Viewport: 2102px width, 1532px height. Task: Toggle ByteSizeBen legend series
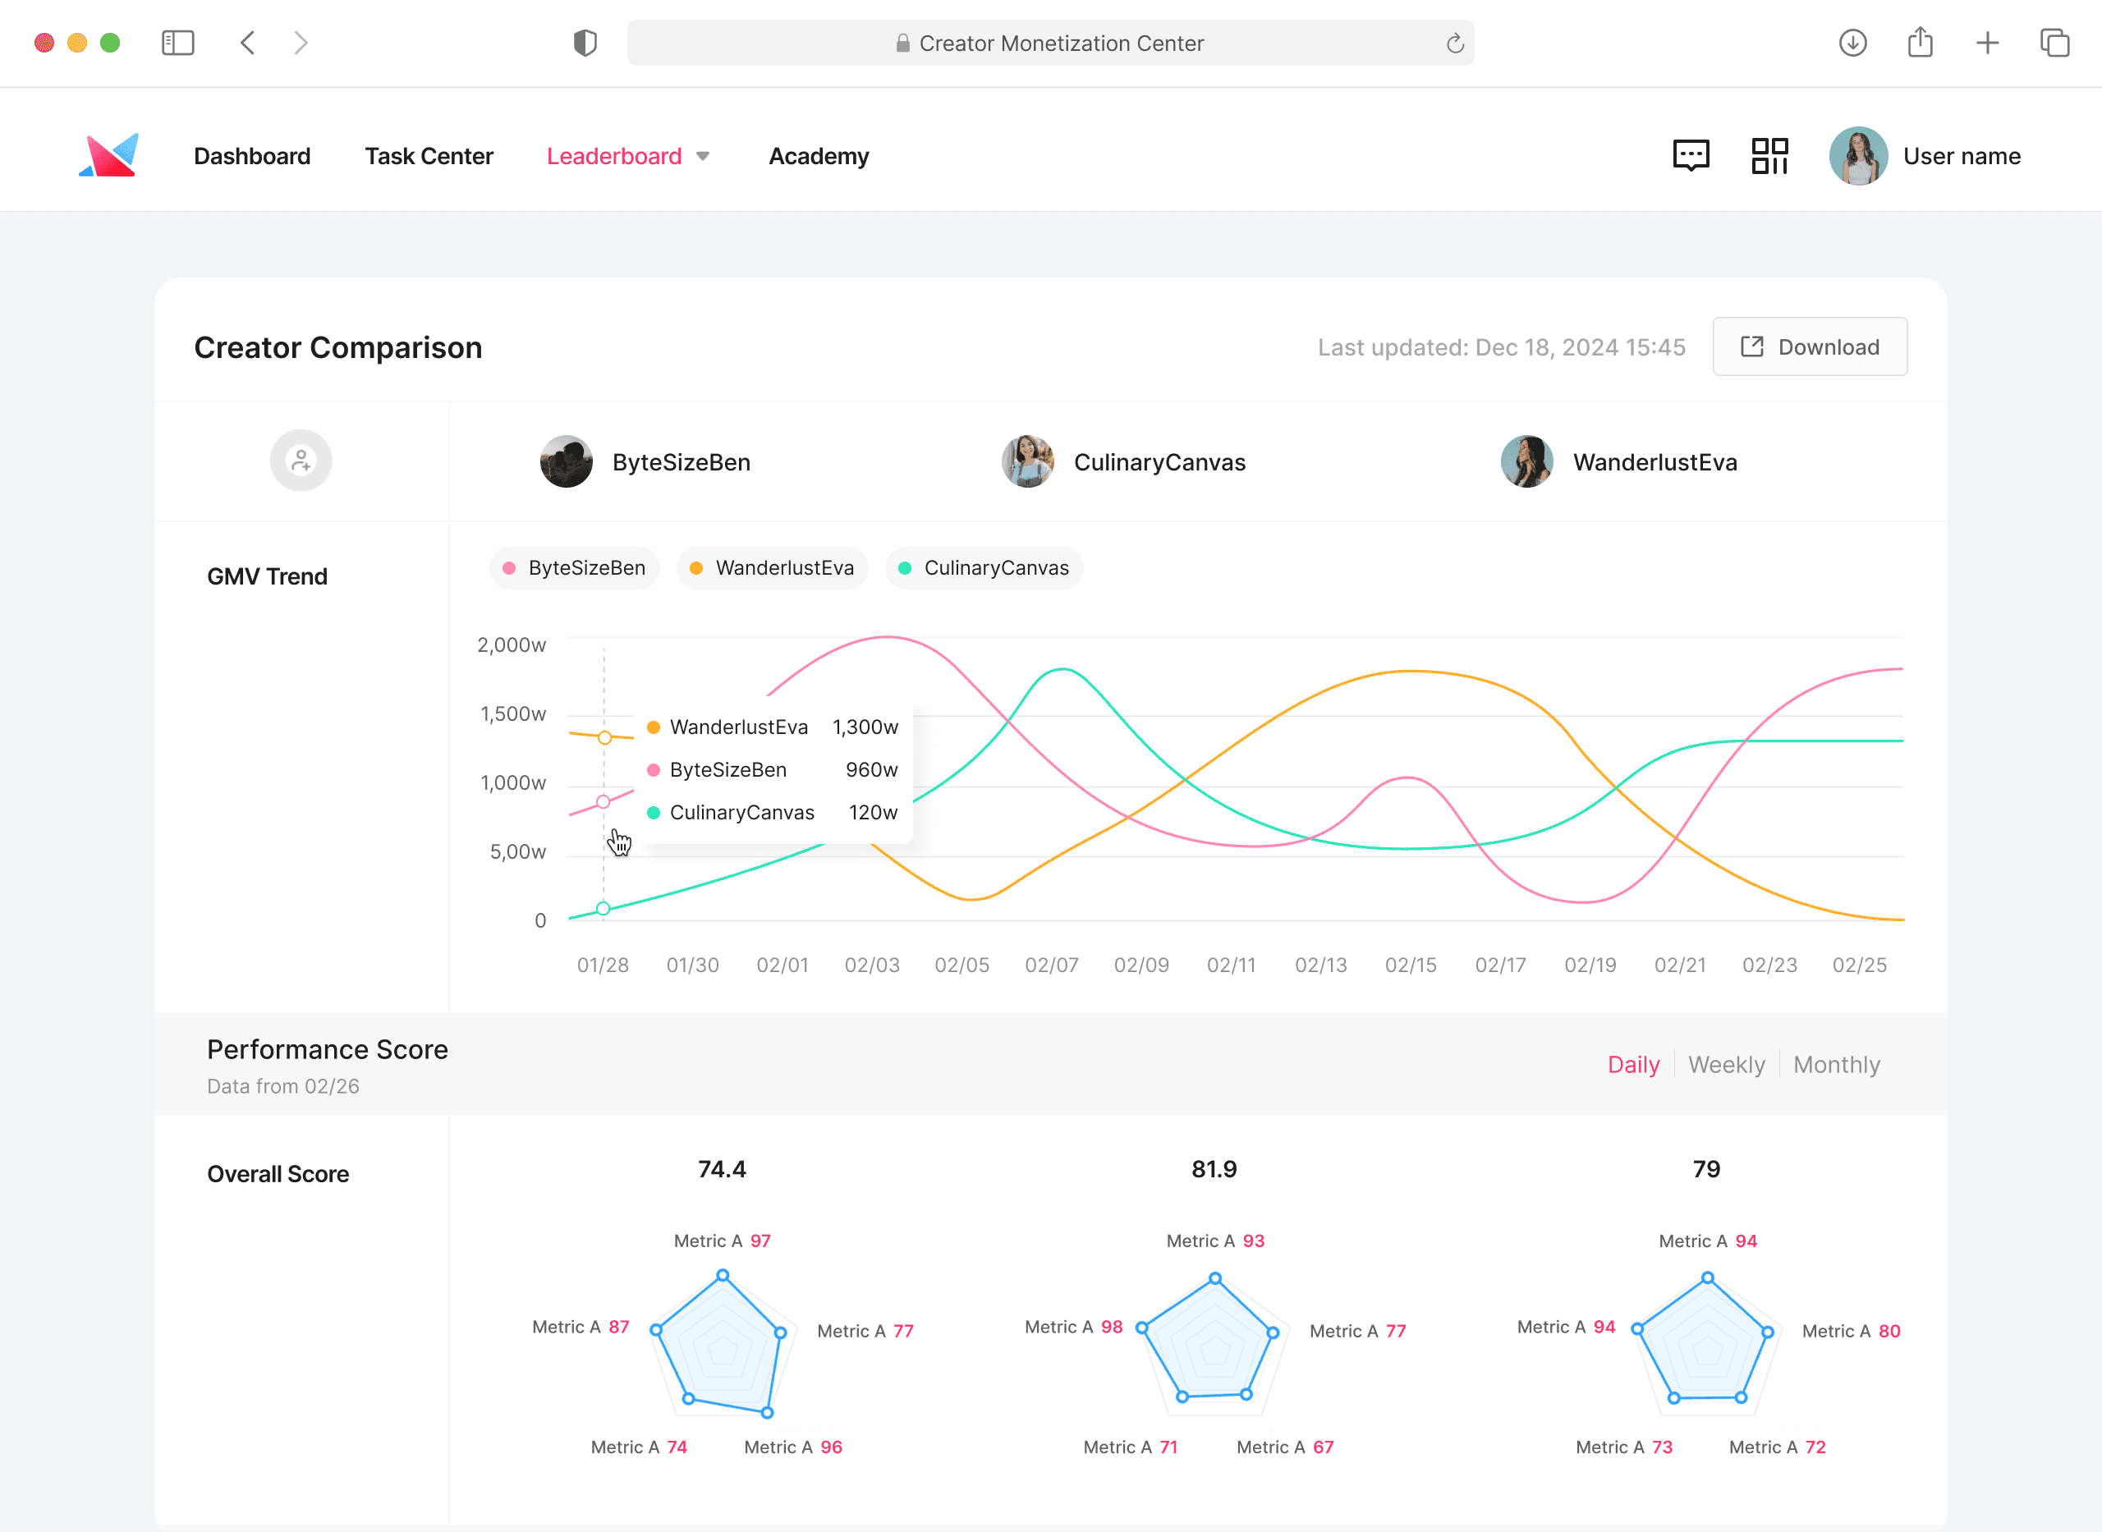(x=574, y=568)
